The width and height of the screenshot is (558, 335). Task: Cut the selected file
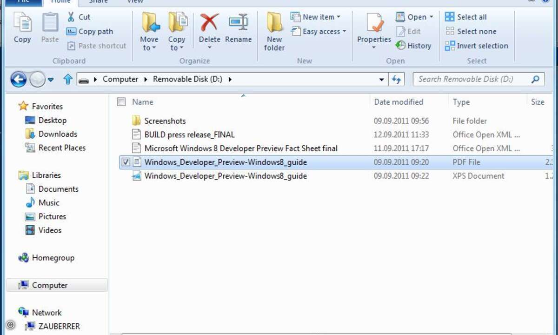click(79, 17)
